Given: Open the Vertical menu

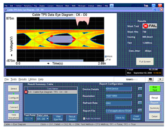Looking at the screenshot, I should 19,6.
